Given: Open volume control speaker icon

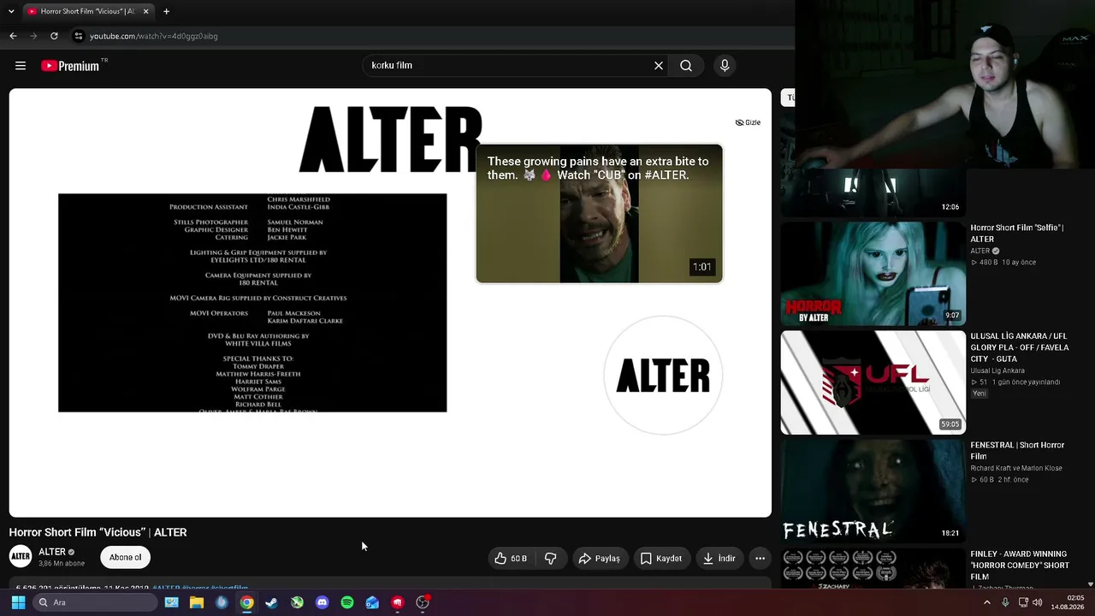Looking at the screenshot, I should (1038, 602).
